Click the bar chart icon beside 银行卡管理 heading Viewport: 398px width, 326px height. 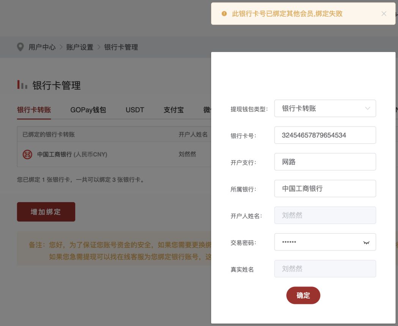(x=22, y=85)
